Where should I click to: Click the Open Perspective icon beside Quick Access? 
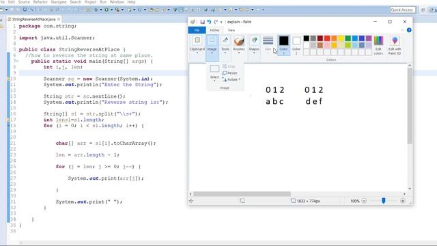click(423, 10)
